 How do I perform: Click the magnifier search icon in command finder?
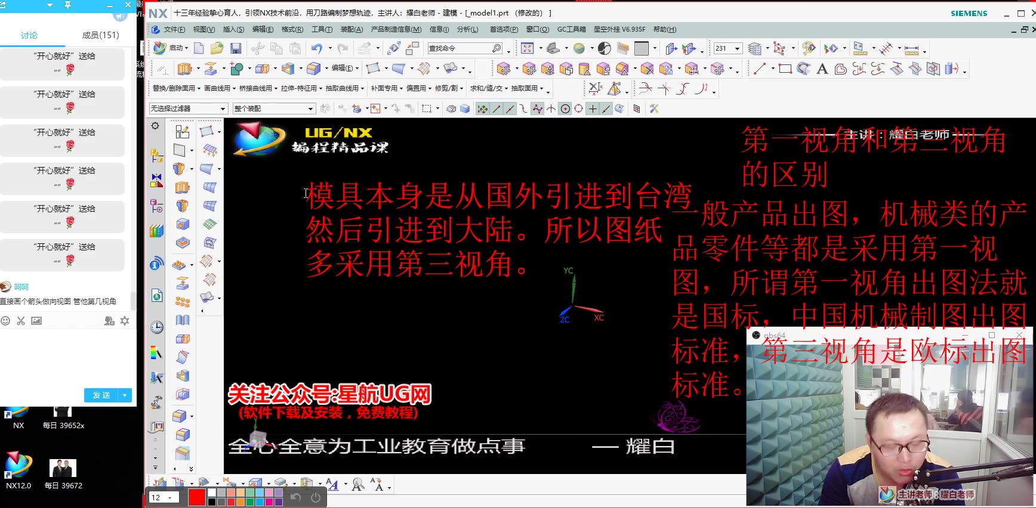(x=497, y=48)
